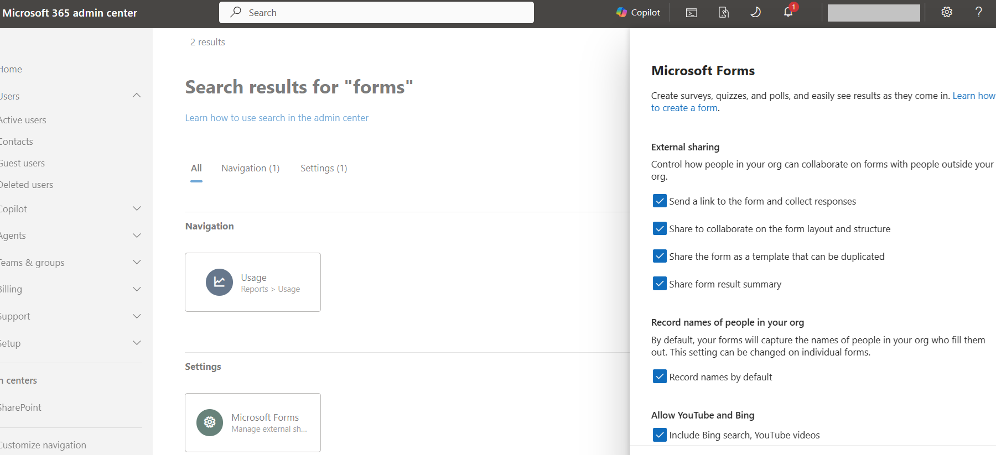Viewport: 996px width, 455px height.
Task: Expand the Setup navigation chevron
Action: click(x=137, y=343)
